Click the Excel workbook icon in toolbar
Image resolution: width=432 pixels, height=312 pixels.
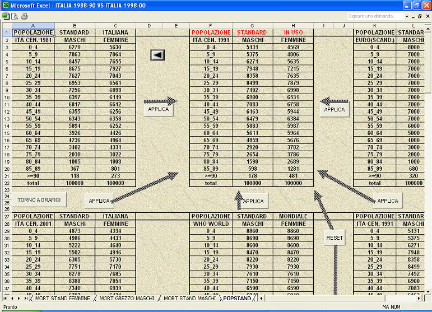click(x=6, y=16)
